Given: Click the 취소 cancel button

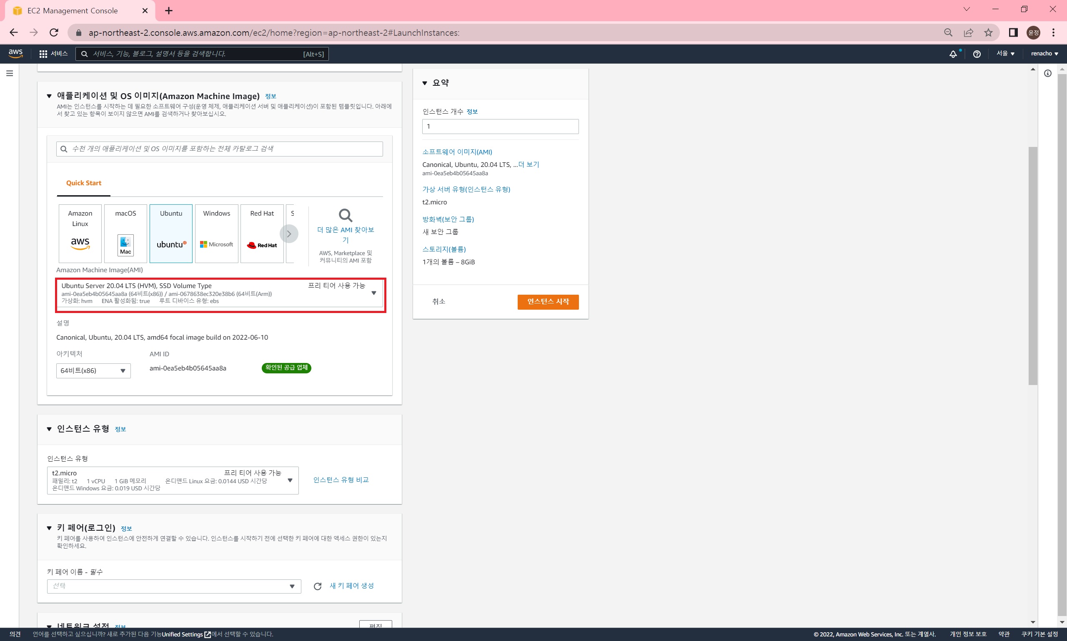Looking at the screenshot, I should (438, 301).
